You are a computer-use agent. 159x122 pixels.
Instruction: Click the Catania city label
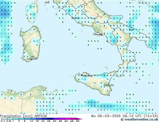[x=109, y=85]
